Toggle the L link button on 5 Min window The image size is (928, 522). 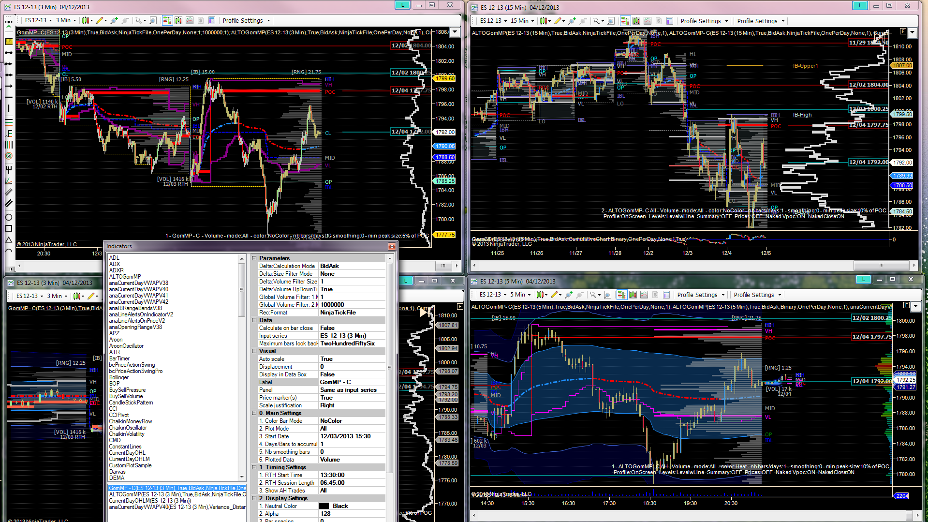click(x=863, y=279)
